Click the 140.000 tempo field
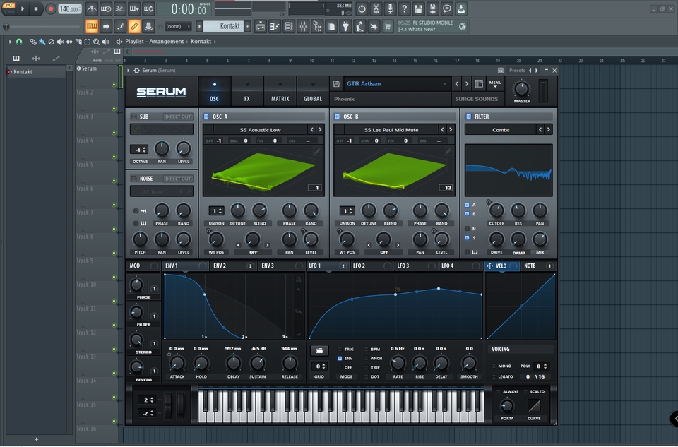 pyautogui.click(x=69, y=8)
